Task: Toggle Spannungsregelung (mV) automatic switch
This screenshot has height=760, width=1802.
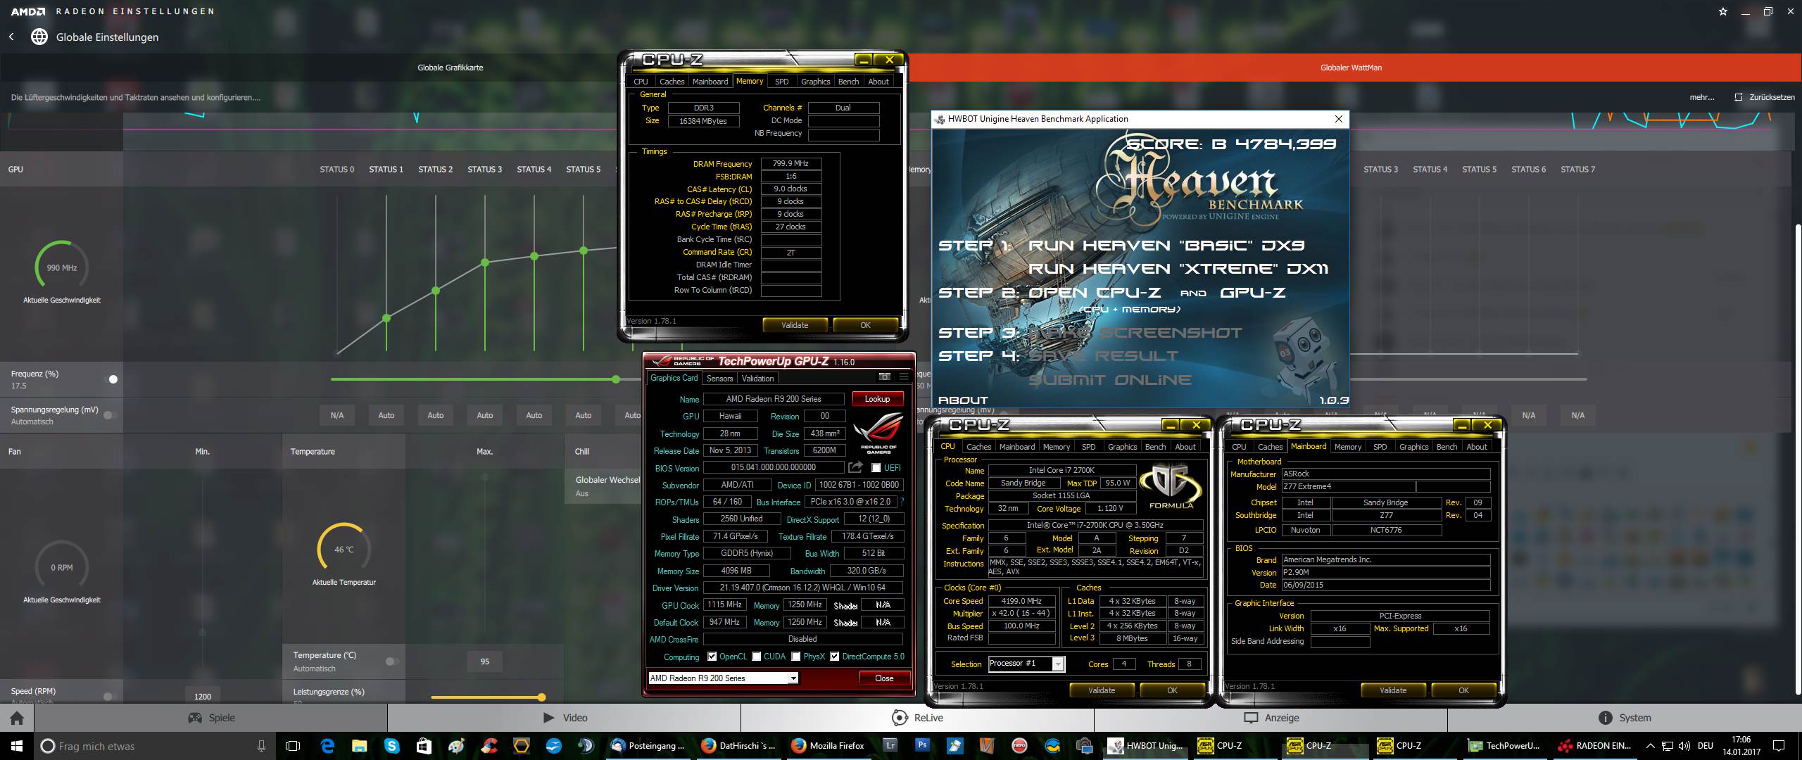Action: [111, 415]
